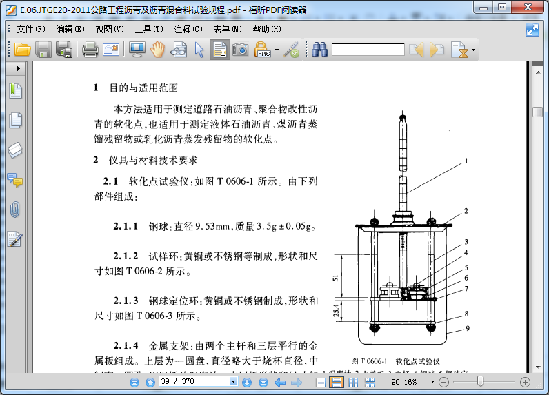Open the 文件(F) menu
549x395 pixels.
tap(30, 29)
